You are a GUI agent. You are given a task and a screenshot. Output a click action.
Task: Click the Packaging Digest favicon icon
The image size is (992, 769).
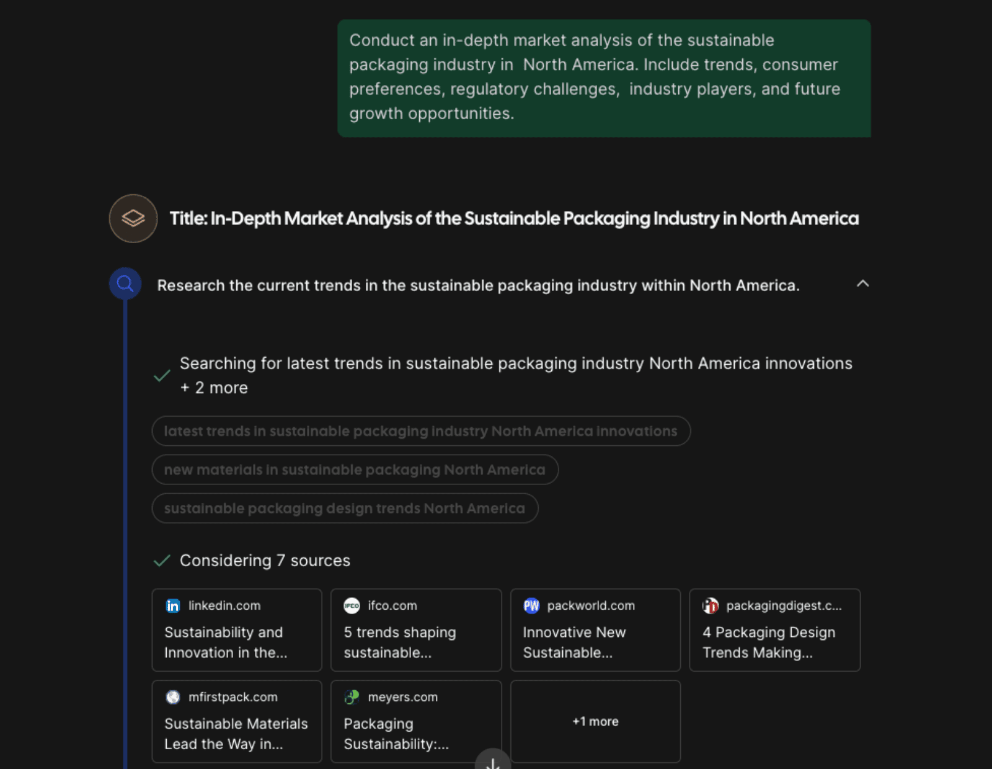[711, 606]
